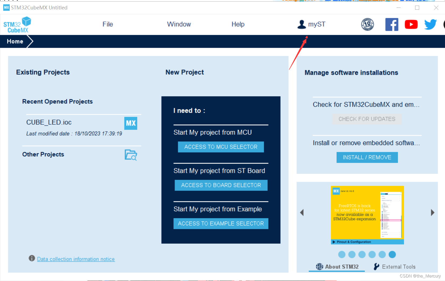Click the Last modified date text
Viewport: 445px width, 281px height.
(74, 134)
